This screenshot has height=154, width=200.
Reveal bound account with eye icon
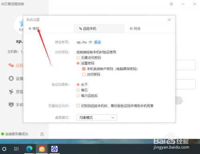(90, 42)
